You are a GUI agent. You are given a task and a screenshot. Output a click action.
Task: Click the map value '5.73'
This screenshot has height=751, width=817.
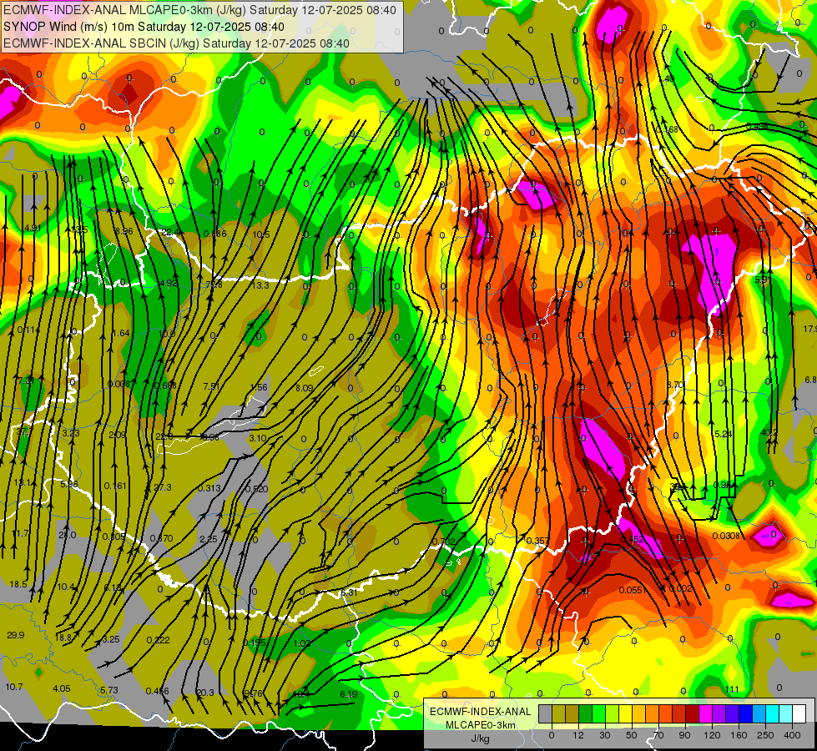pyautogui.click(x=109, y=690)
